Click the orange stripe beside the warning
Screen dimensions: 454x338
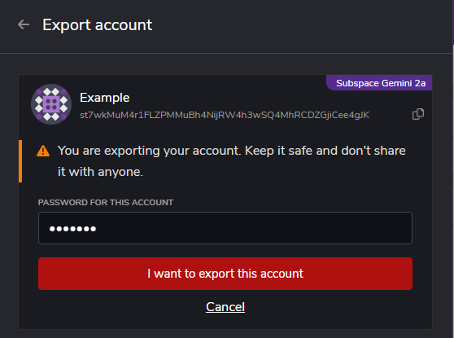coord(20,161)
